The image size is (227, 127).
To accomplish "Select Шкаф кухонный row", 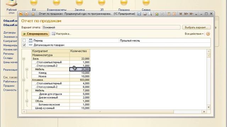I will (x=50, y=108).
